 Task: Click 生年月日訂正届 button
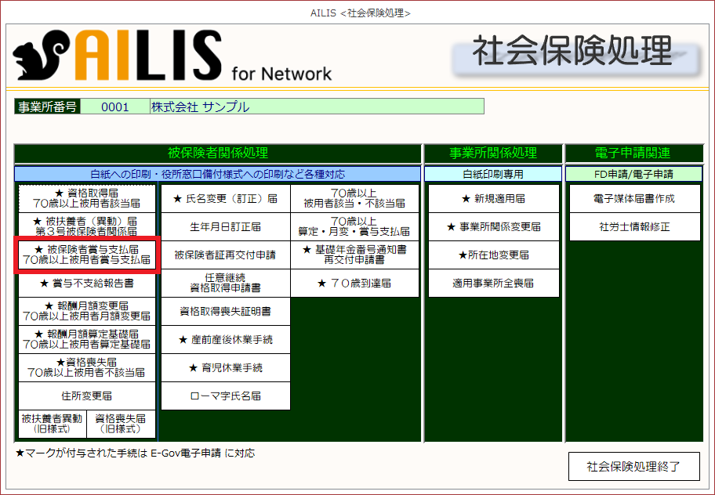(225, 227)
